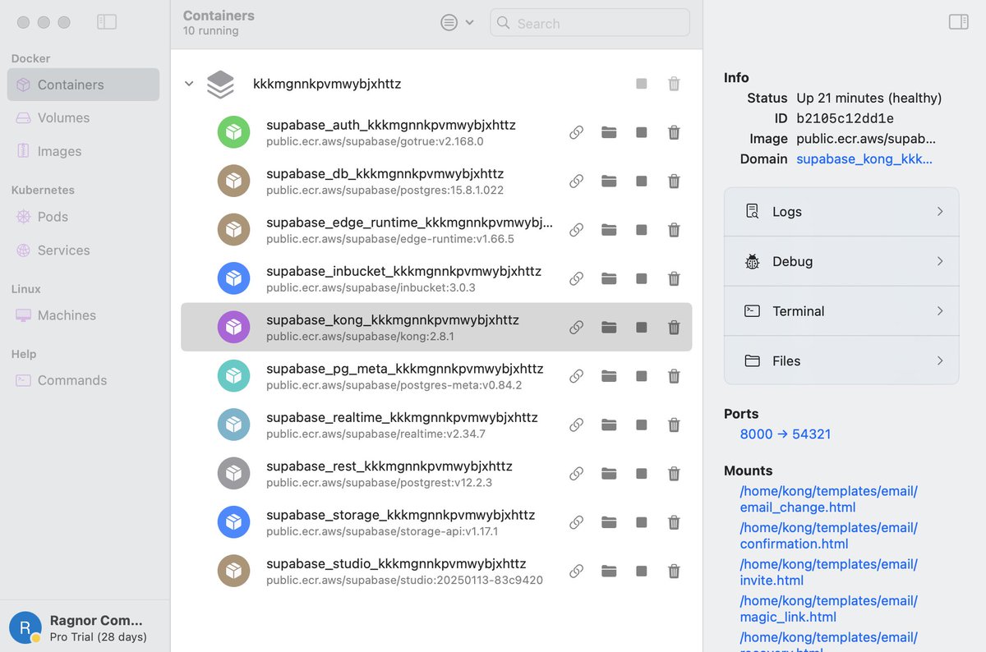Screen dimensions: 986x652
Task: Stop the supabase_auth container
Action: pos(642,132)
